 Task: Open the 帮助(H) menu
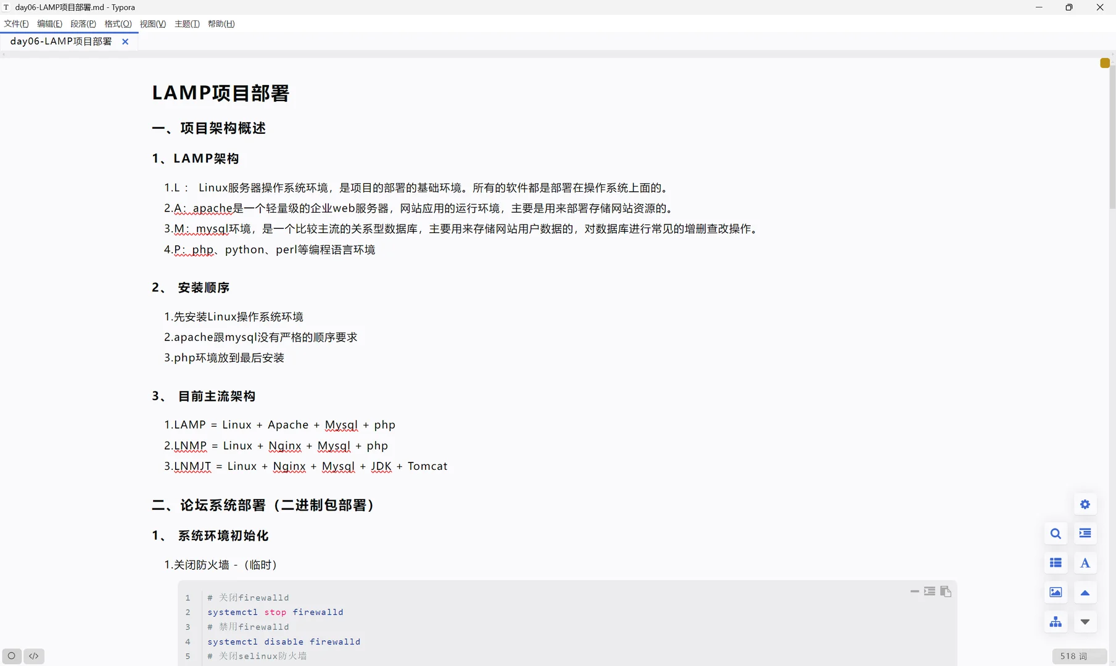(x=221, y=24)
